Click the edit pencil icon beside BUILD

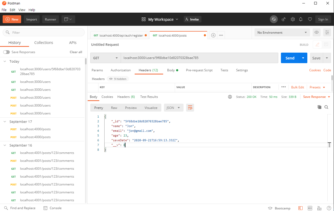[317, 44]
